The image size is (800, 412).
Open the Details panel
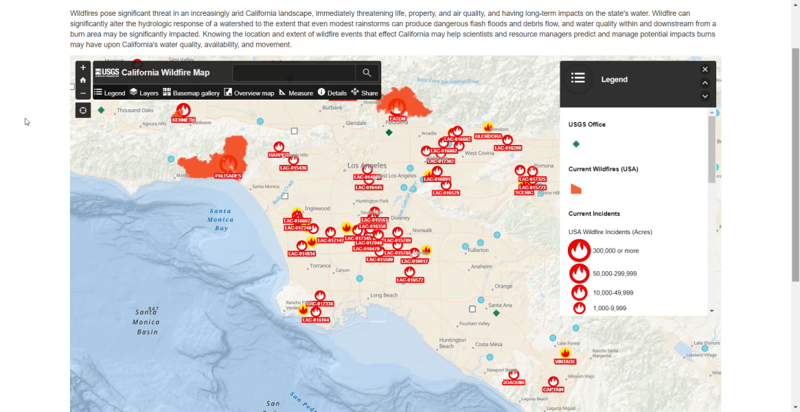point(332,93)
